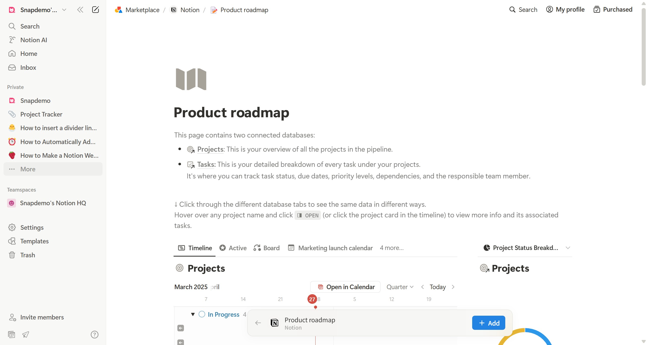The width and height of the screenshot is (647, 345).
Task: Open the Inbox
Action: (53, 67)
